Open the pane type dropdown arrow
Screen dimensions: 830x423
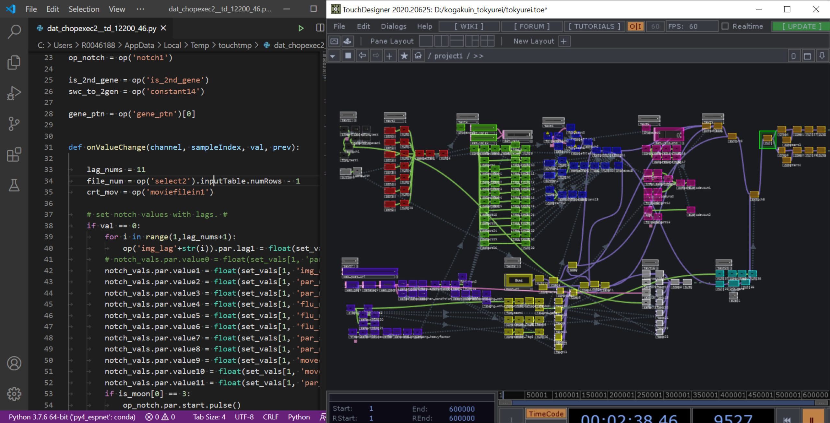tap(332, 56)
